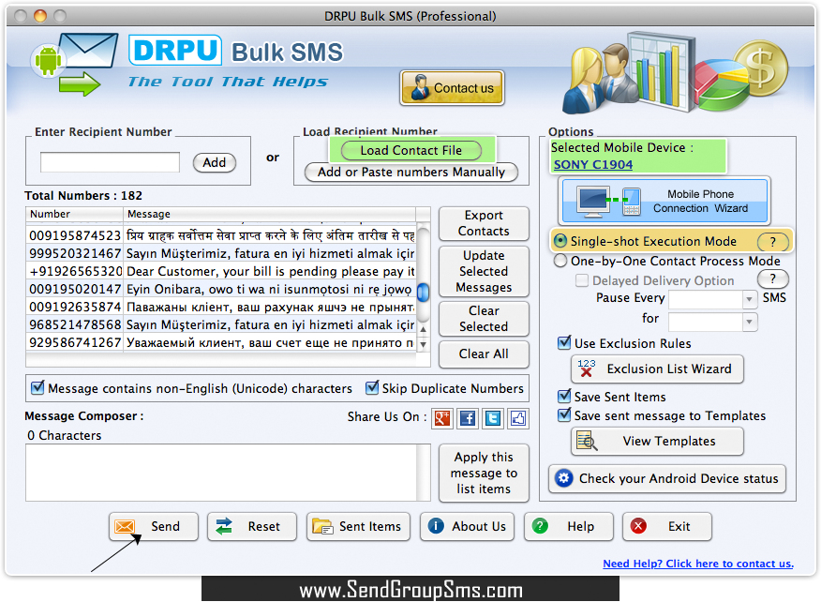Open Exclusion List Wizard
The image size is (821, 602).
pyautogui.click(x=657, y=369)
